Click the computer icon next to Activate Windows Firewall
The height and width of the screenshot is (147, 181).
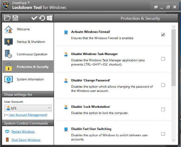coord(66,32)
